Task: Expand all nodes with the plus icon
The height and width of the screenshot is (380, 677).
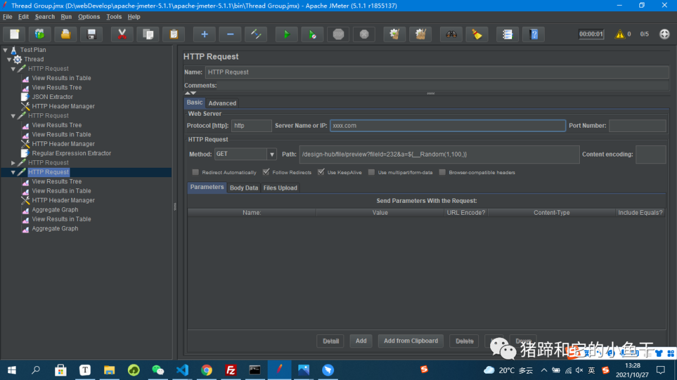Action: 204,34
